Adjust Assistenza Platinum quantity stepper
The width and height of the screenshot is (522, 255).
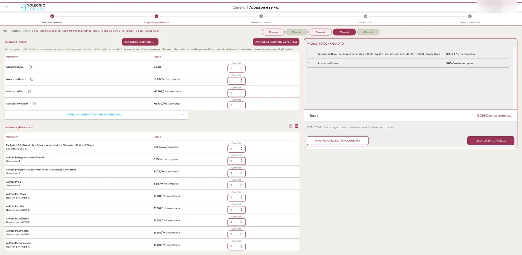click(241, 105)
